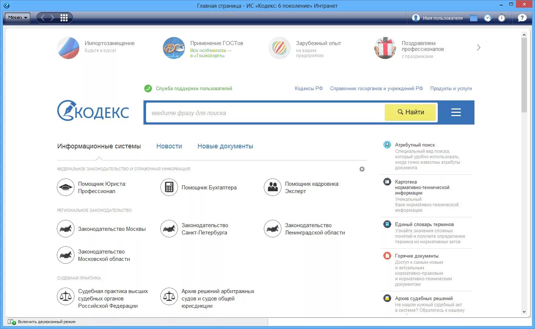Viewport: 535px width, 329px height.
Task: Click Картотека нормативно-технической информации sidebar icon
Action: tap(387, 181)
